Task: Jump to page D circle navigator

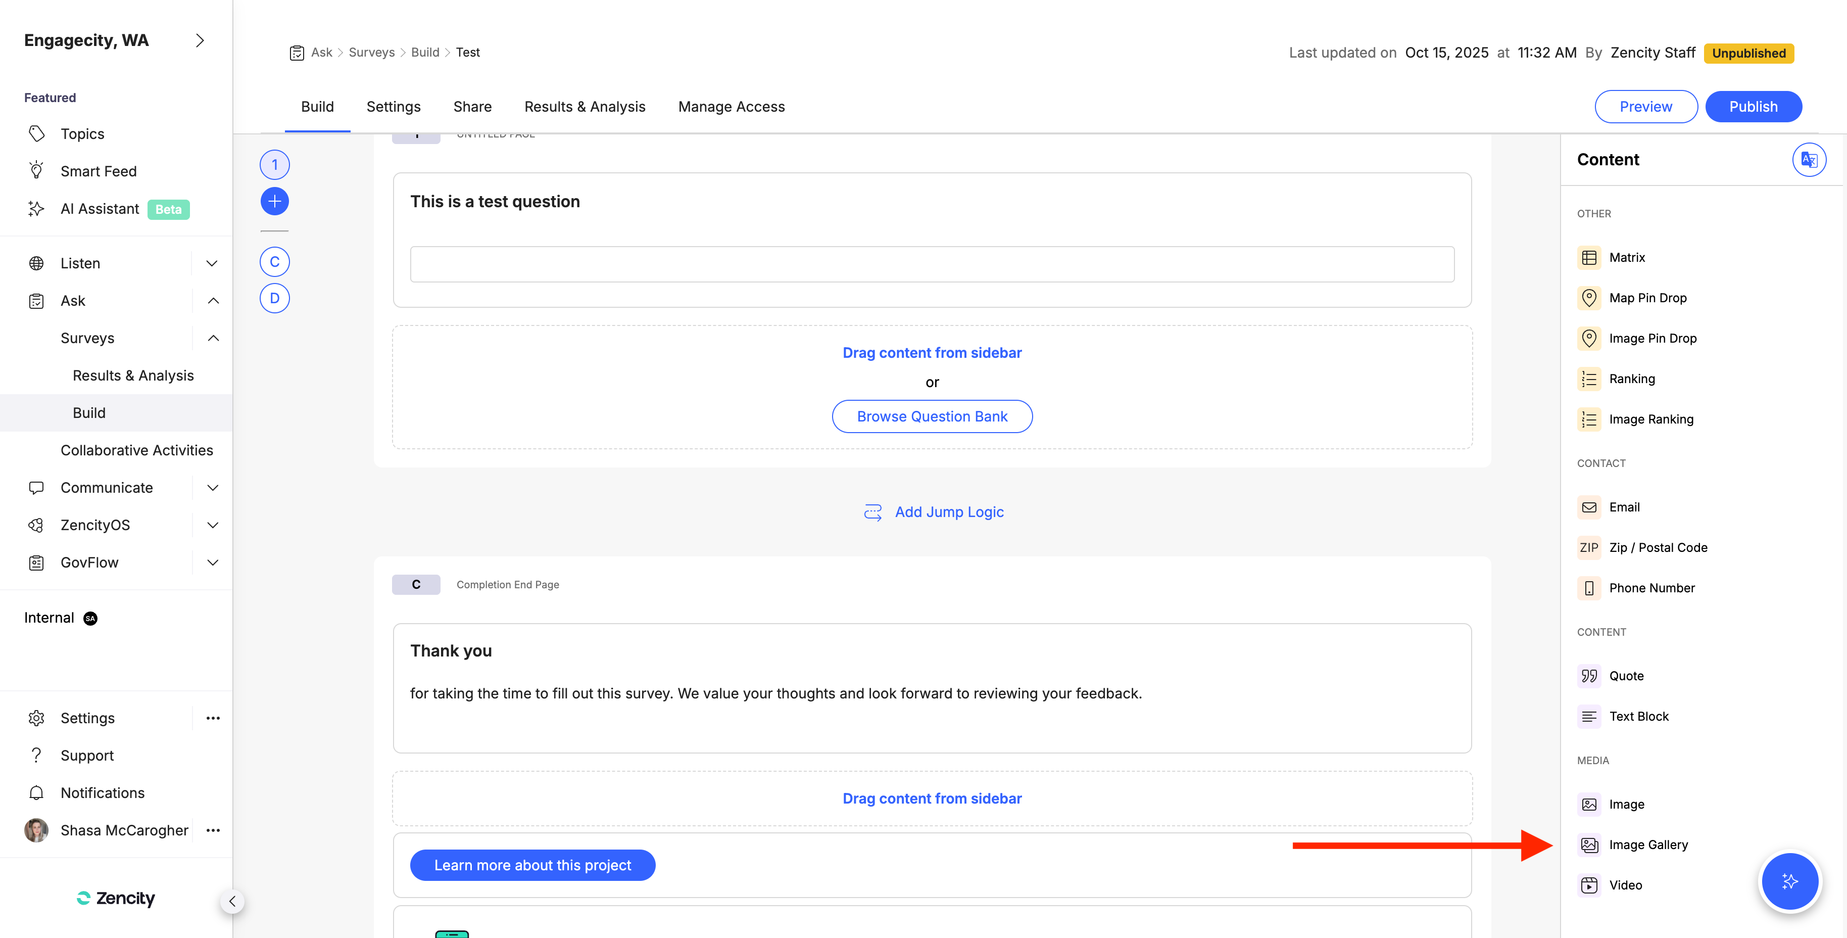Action: pos(275,298)
